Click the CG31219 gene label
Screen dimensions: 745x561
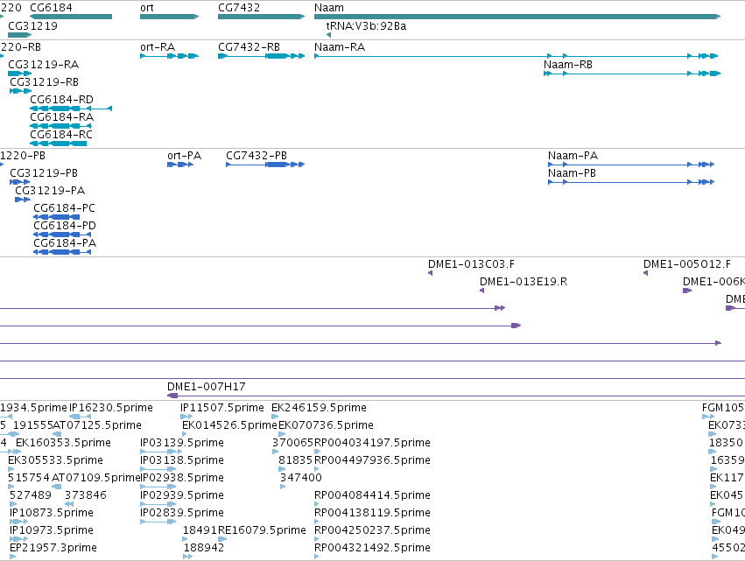[32, 26]
